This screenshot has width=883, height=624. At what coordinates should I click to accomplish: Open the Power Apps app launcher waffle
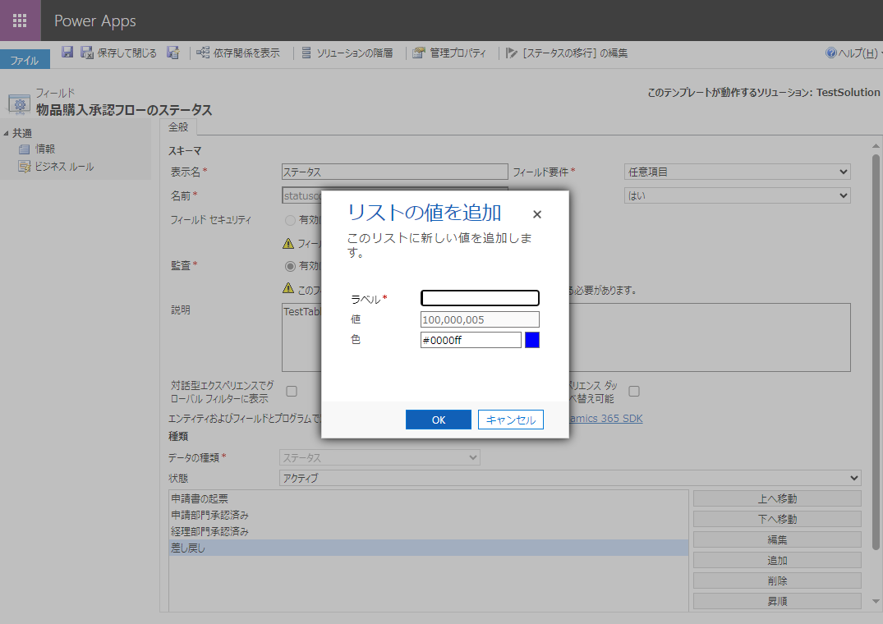[20, 21]
